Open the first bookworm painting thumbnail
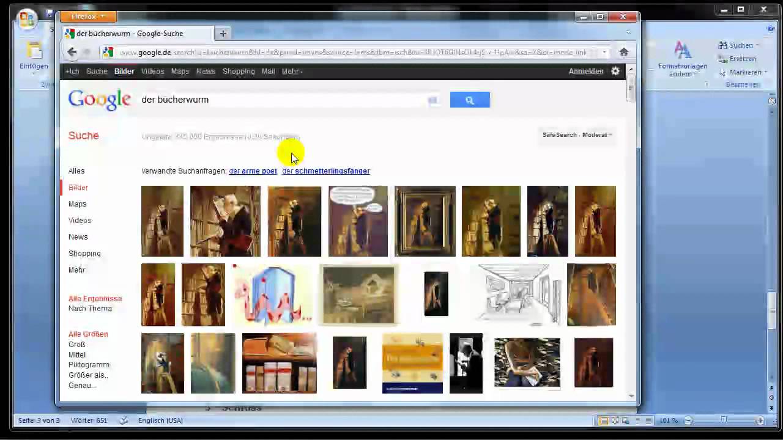The height and width of the screenshot is (440, 783). click(162, 221)
